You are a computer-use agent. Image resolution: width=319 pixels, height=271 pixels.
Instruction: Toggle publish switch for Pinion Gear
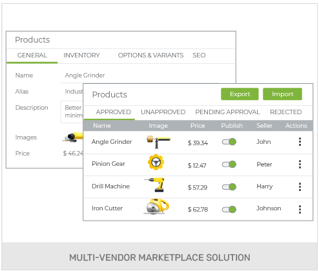229,165
